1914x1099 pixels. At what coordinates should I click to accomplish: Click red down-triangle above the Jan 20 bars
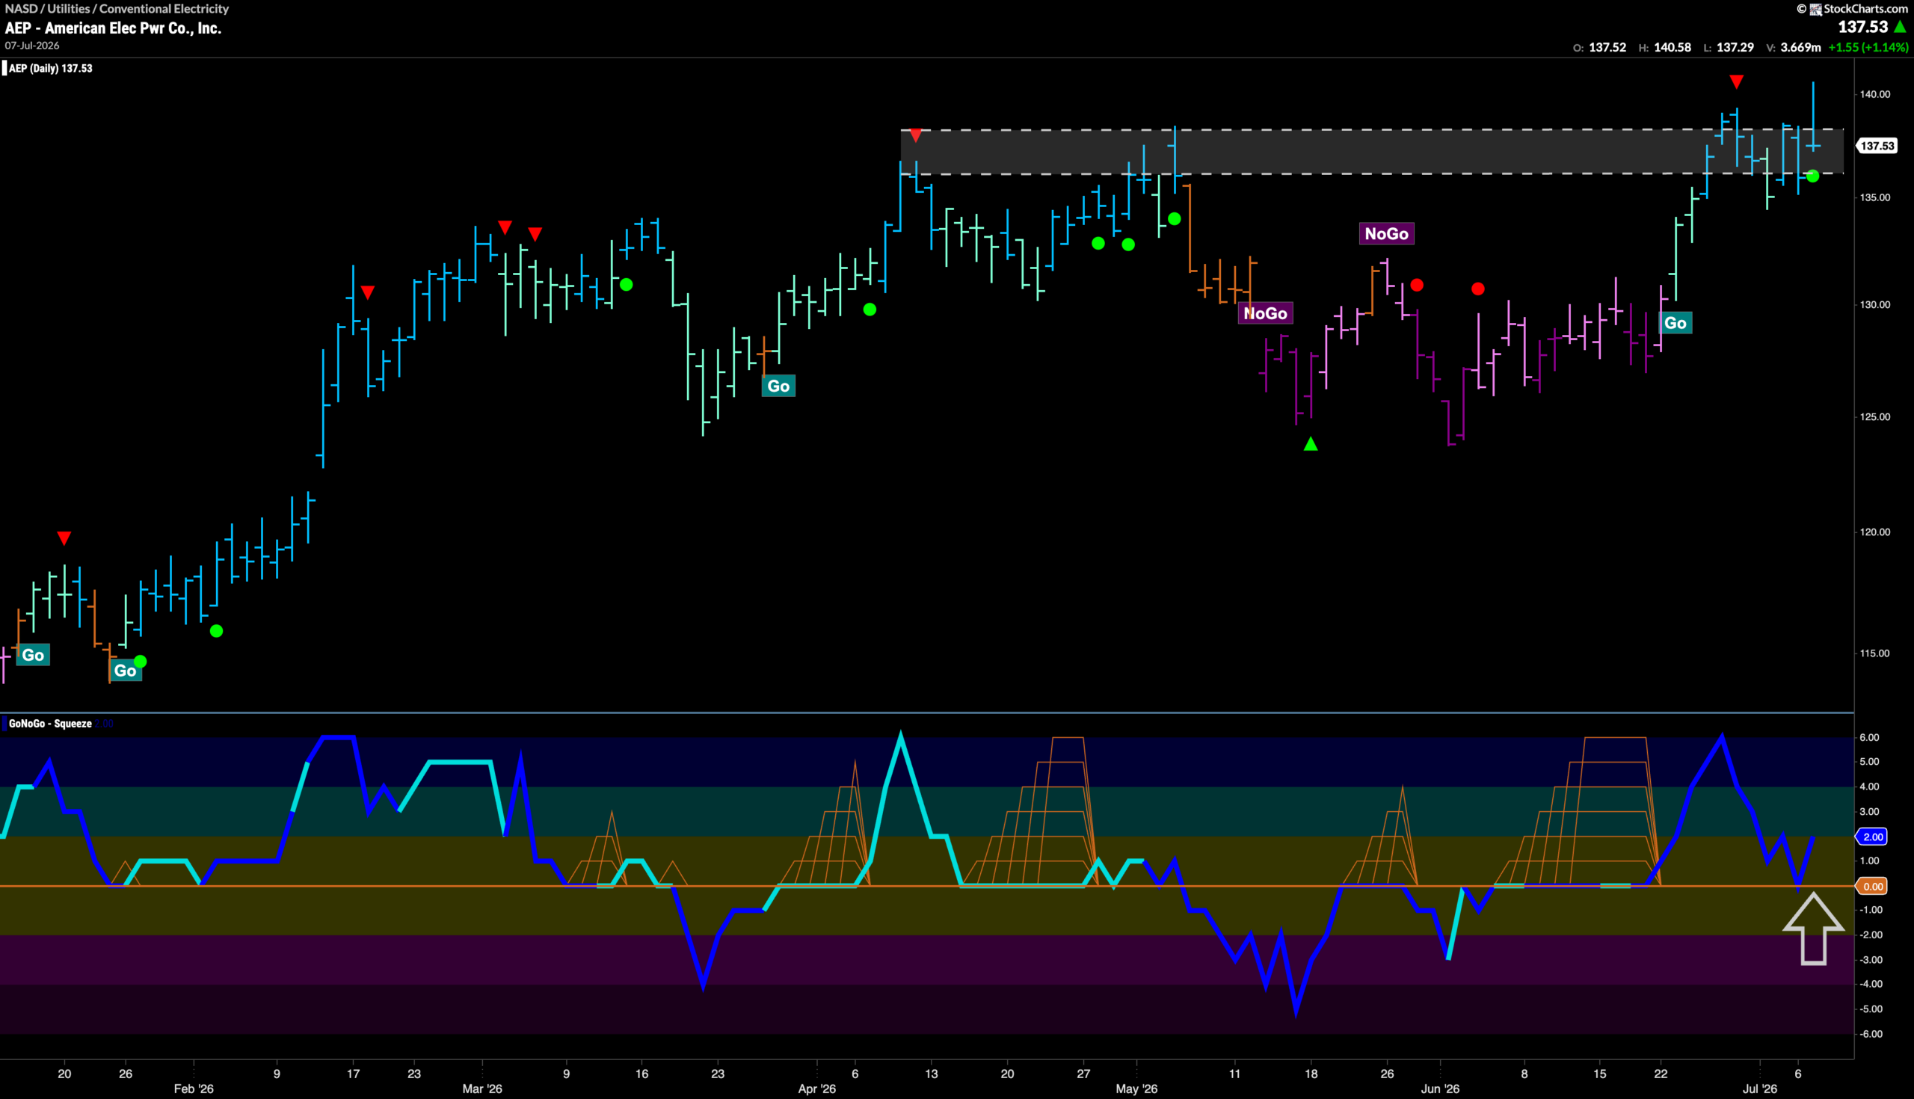[x=64, y=538]
